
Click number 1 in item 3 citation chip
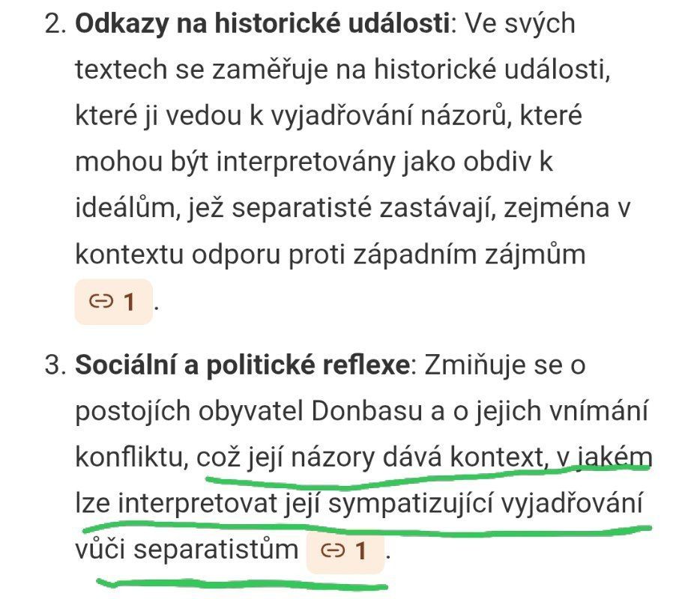click(x=360, y=551)
